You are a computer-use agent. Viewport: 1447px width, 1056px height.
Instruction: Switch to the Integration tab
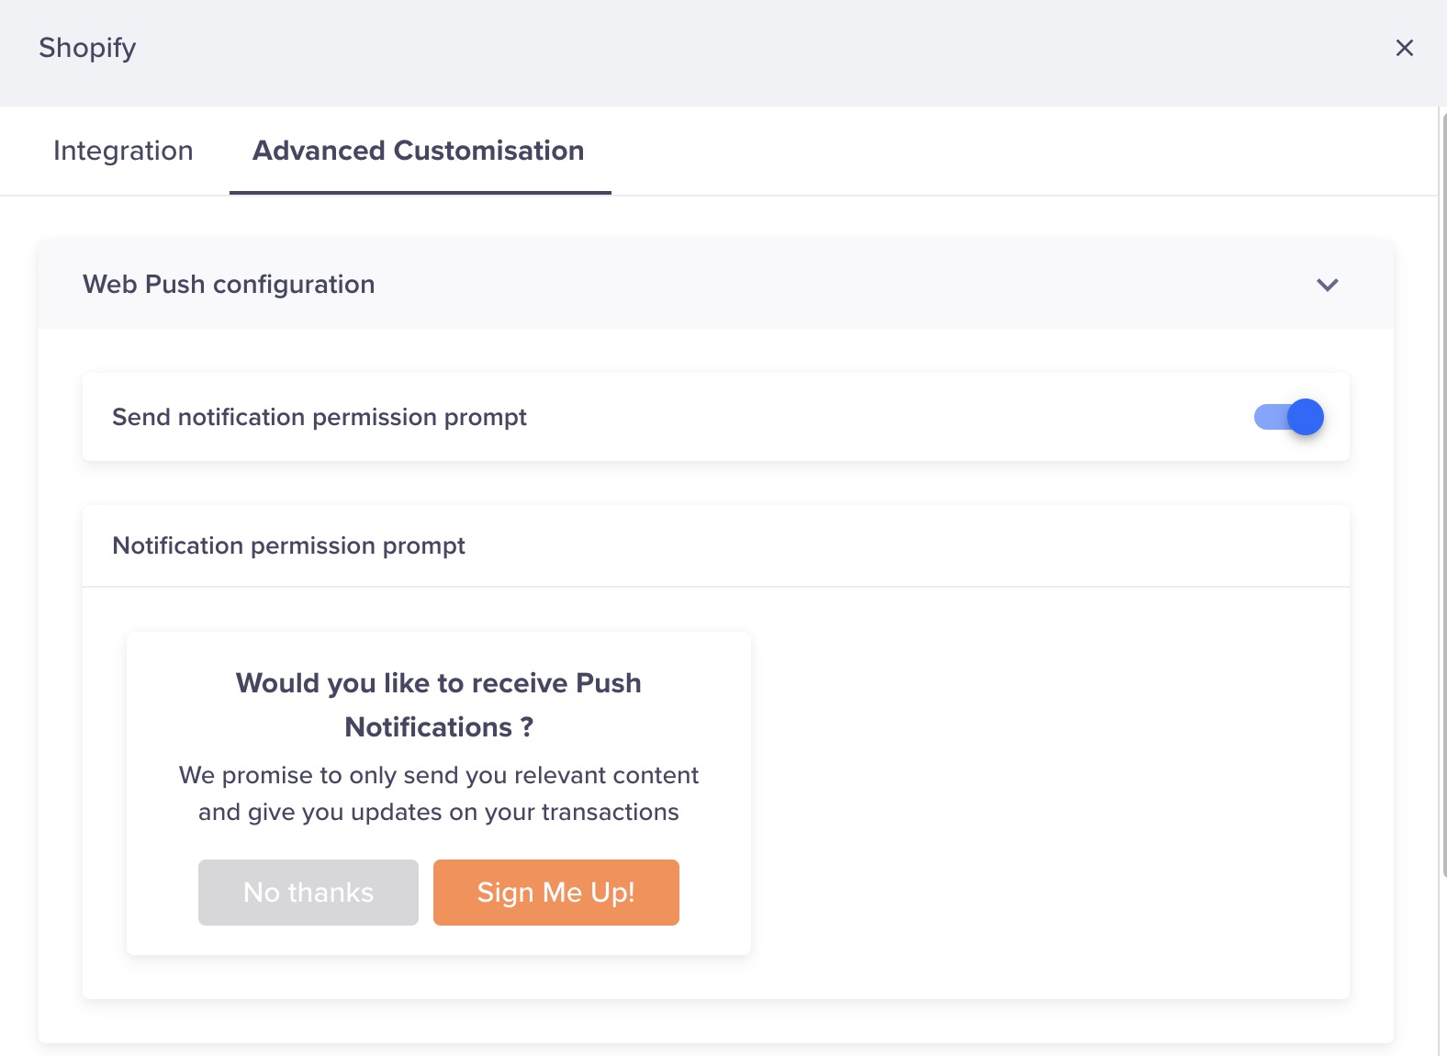pyautogui.click(x=123, y=151)
